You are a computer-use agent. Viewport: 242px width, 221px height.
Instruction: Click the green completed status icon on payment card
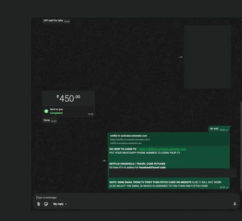coord(46,111)
